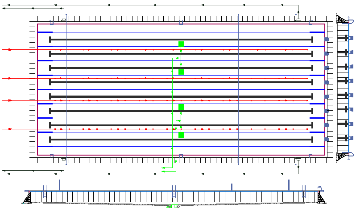Viewport: 356px width, 208px height.
Task: Select the third green square from top
Action: click(x=181, y=107)
